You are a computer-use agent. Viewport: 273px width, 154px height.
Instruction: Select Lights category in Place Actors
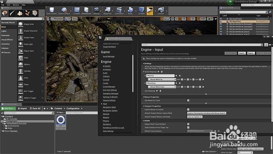pyautogui.click(x=4, y=31)
